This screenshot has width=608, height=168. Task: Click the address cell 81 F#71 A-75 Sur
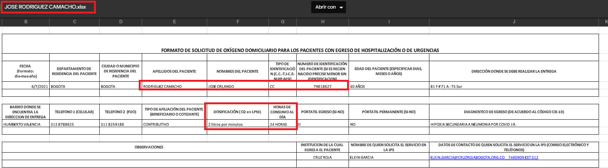point(514,86)
